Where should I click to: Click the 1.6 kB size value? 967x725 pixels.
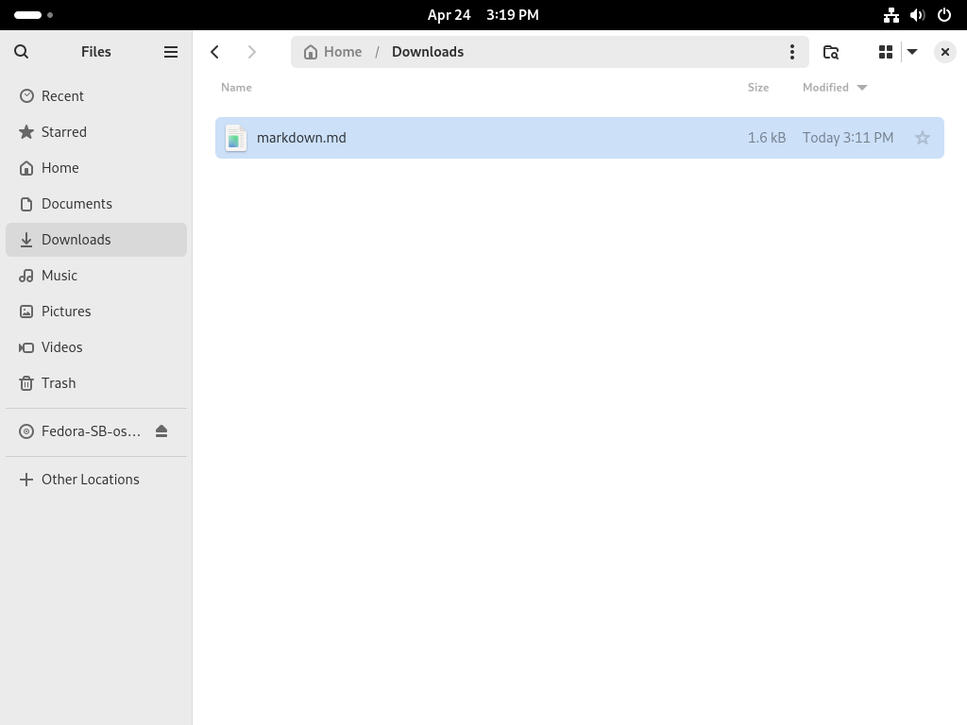pyautogui.click(x=767, y=138)
